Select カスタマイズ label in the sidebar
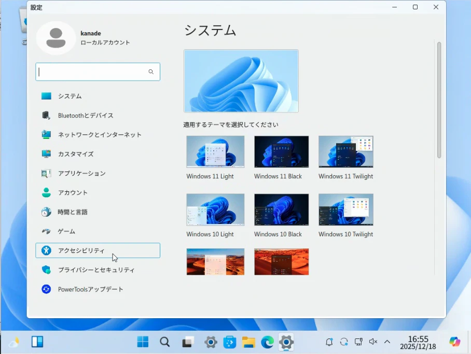 click(76, 154)
